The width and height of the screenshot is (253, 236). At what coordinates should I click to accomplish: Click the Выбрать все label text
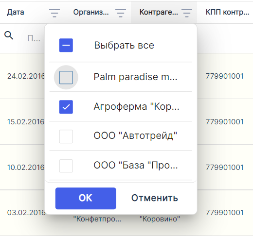124,45
